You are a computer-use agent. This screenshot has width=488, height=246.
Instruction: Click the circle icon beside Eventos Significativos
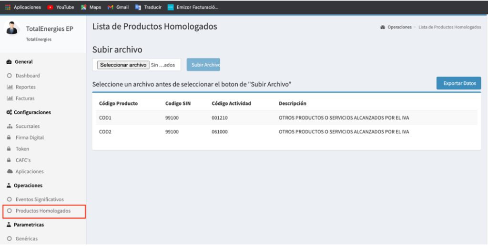pos(9,199)
